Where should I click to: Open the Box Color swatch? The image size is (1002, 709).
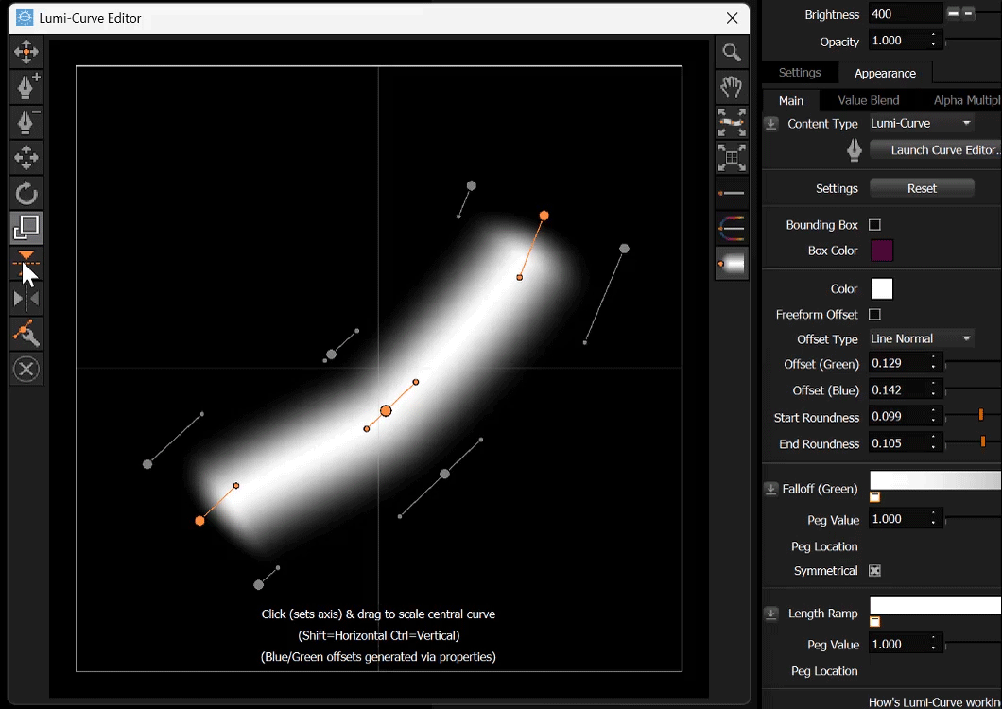coord(882,251)
